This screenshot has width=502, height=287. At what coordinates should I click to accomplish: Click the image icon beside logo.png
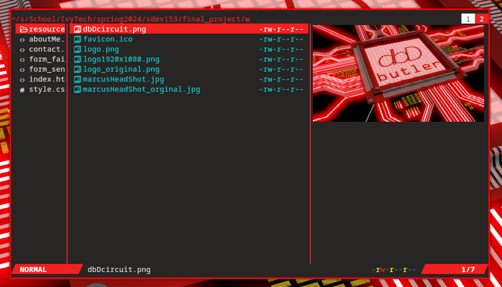pyautogui.click(x=78, y=49)
